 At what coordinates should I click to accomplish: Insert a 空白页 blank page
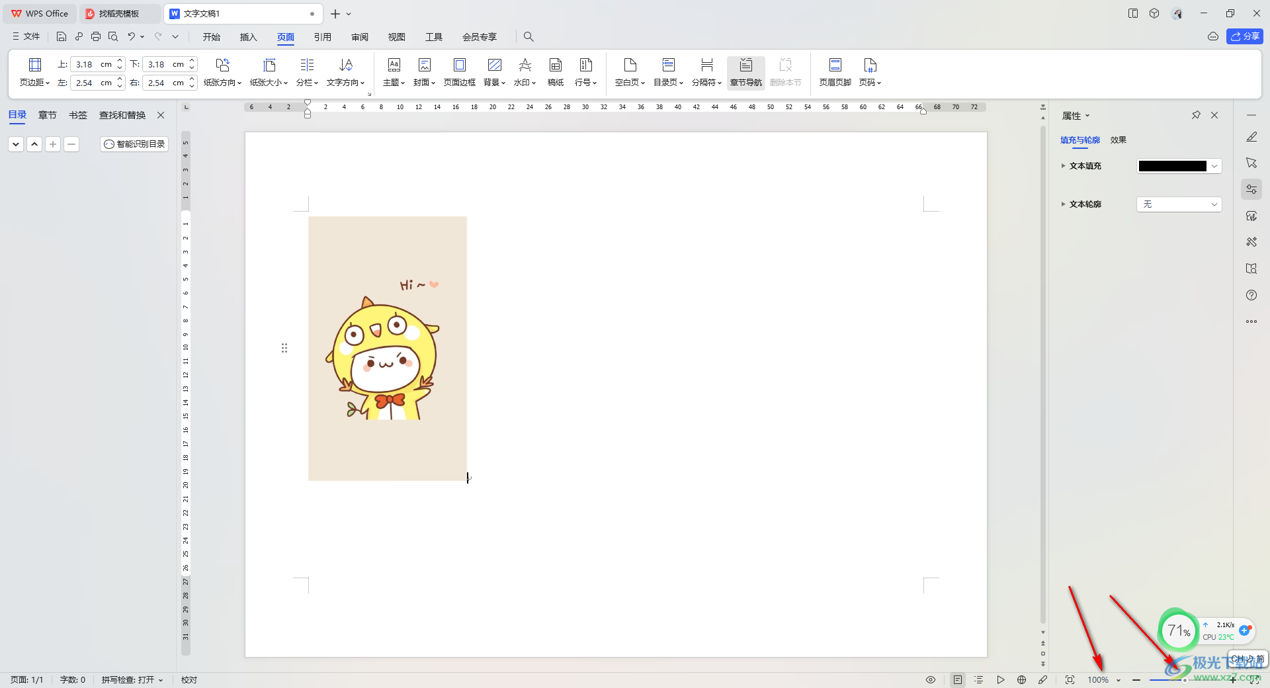point(630,73)
